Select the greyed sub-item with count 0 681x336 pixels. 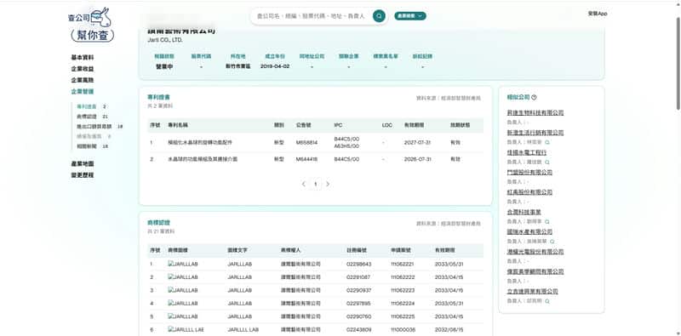tap(94, 136)
